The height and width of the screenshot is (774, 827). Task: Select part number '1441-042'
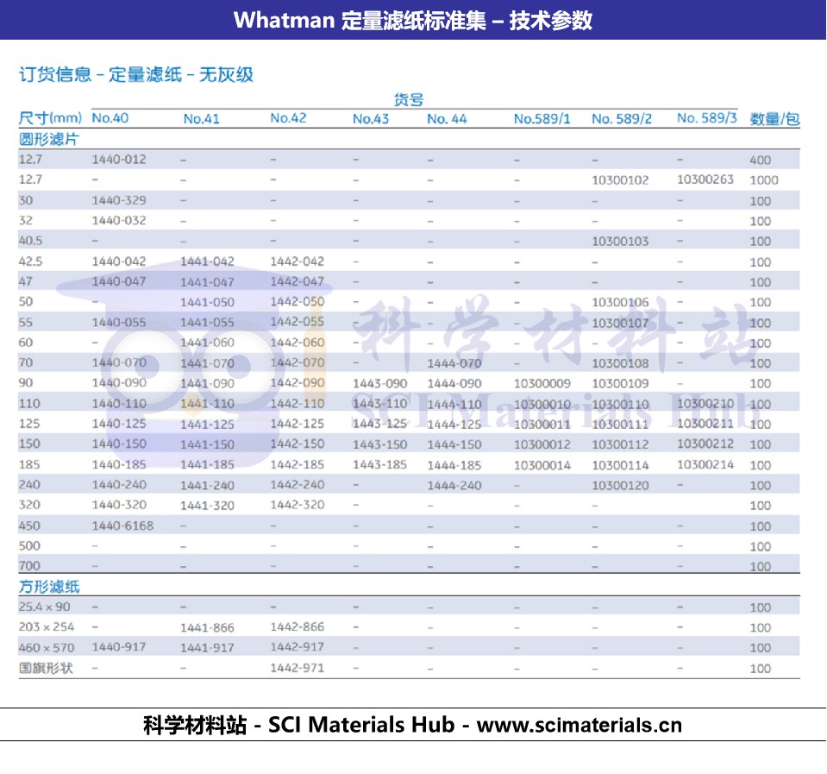(x=207, y=261)
